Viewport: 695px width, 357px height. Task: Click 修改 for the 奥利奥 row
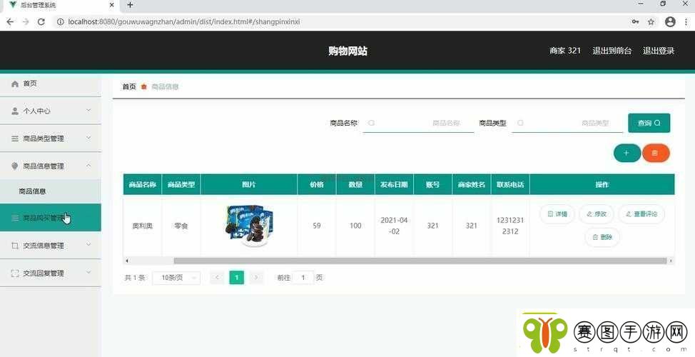coord(596,214)
